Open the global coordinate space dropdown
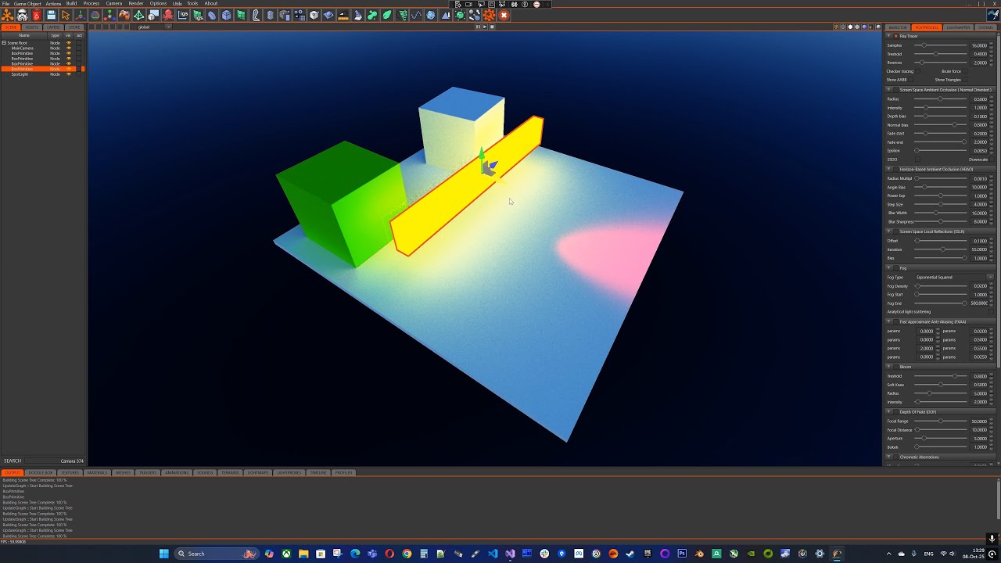This screenshot has height=563, width=1001. 155,27
